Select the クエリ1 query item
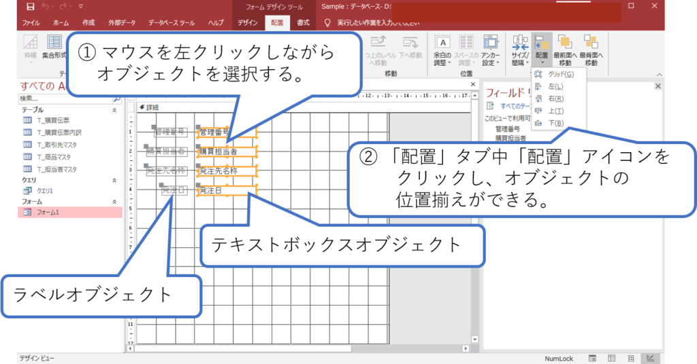 tap(70, 191)
